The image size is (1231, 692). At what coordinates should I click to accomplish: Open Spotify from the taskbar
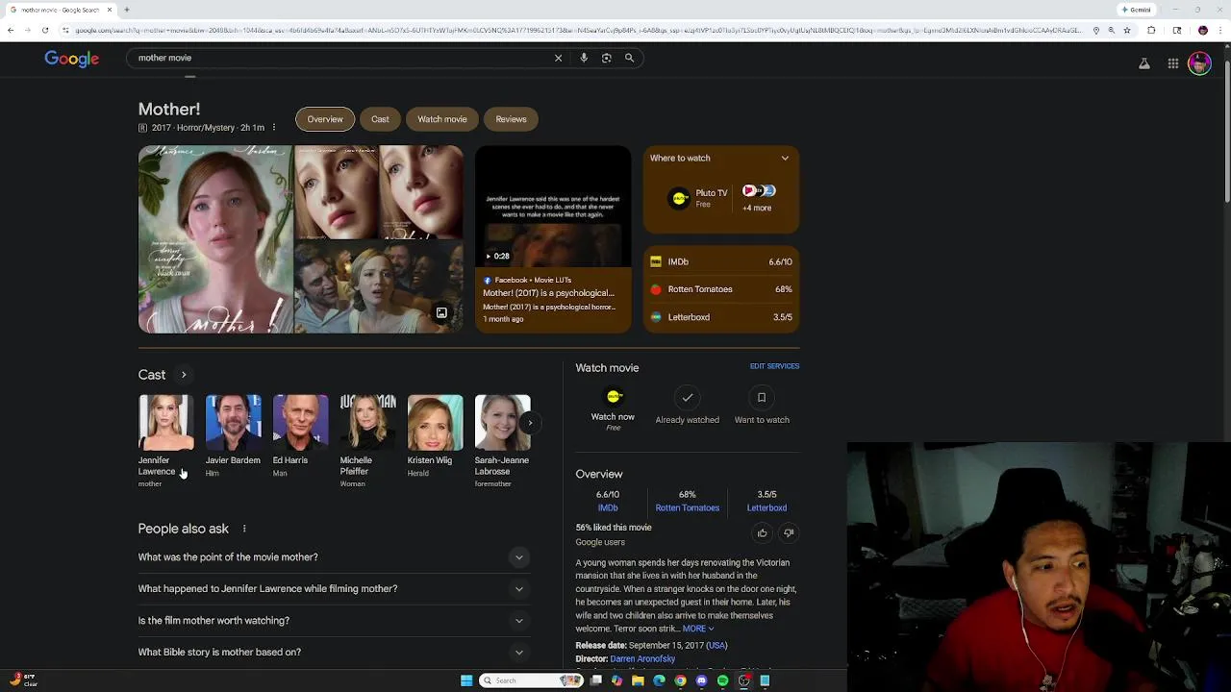722,680
